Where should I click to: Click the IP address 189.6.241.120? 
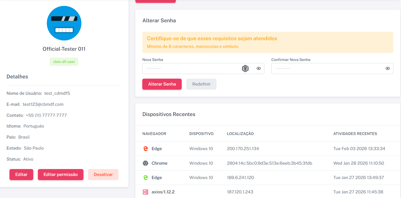240,178
